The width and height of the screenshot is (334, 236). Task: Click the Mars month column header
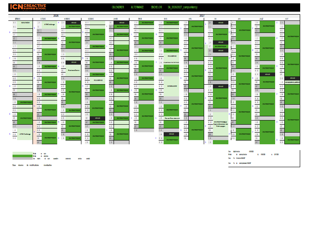click(166, 19)
